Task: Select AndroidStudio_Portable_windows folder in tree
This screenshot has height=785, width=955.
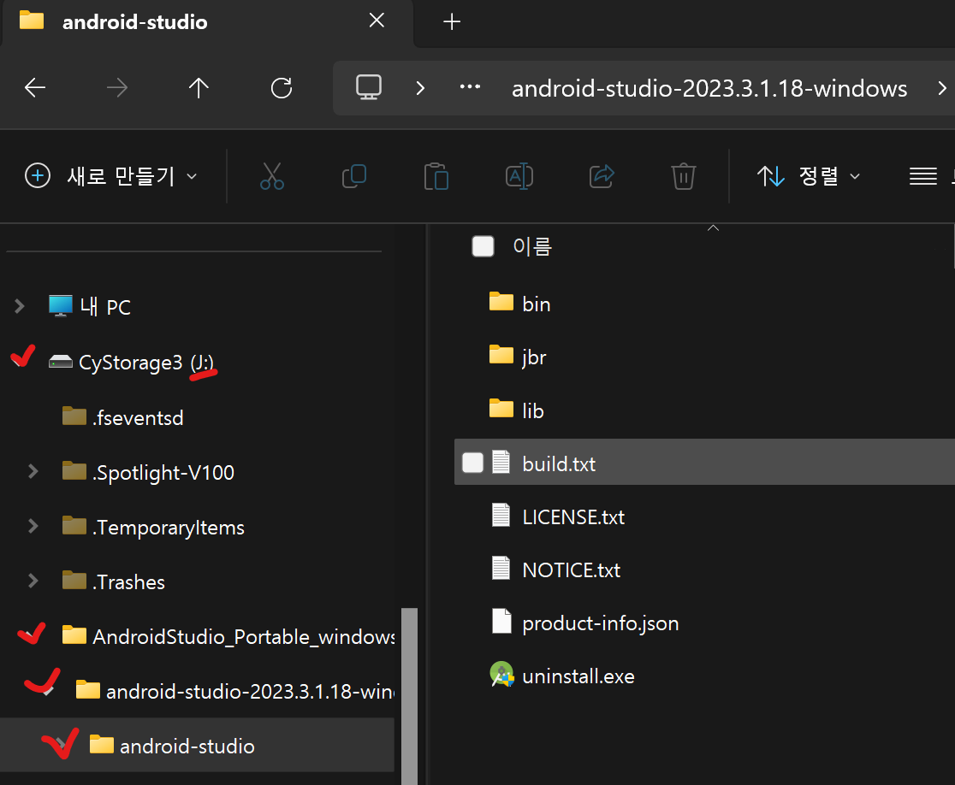Action: click(x=244, y=637)
